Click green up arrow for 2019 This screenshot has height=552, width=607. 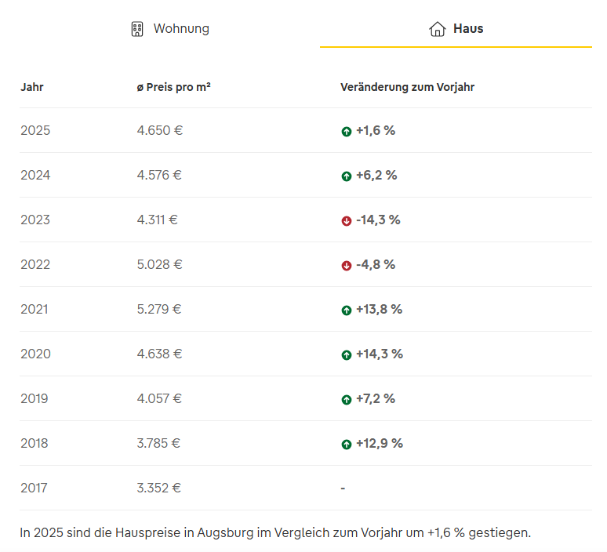click(346, 400)
